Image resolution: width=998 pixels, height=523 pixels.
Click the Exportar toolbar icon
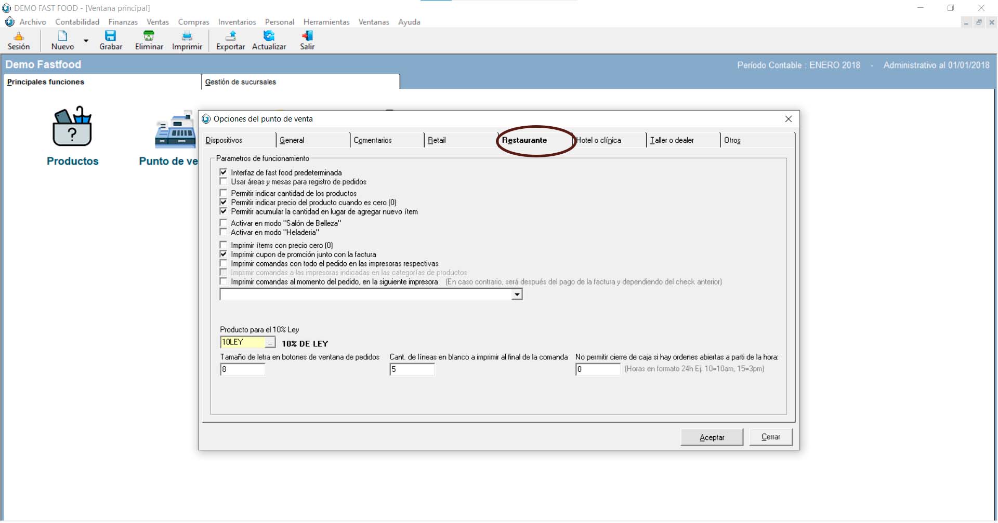click(x=230, y=36)
